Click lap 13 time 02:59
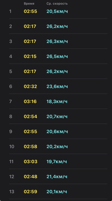Image resolution: width=112 pixels, height=201 pixels. click(31, 191)
